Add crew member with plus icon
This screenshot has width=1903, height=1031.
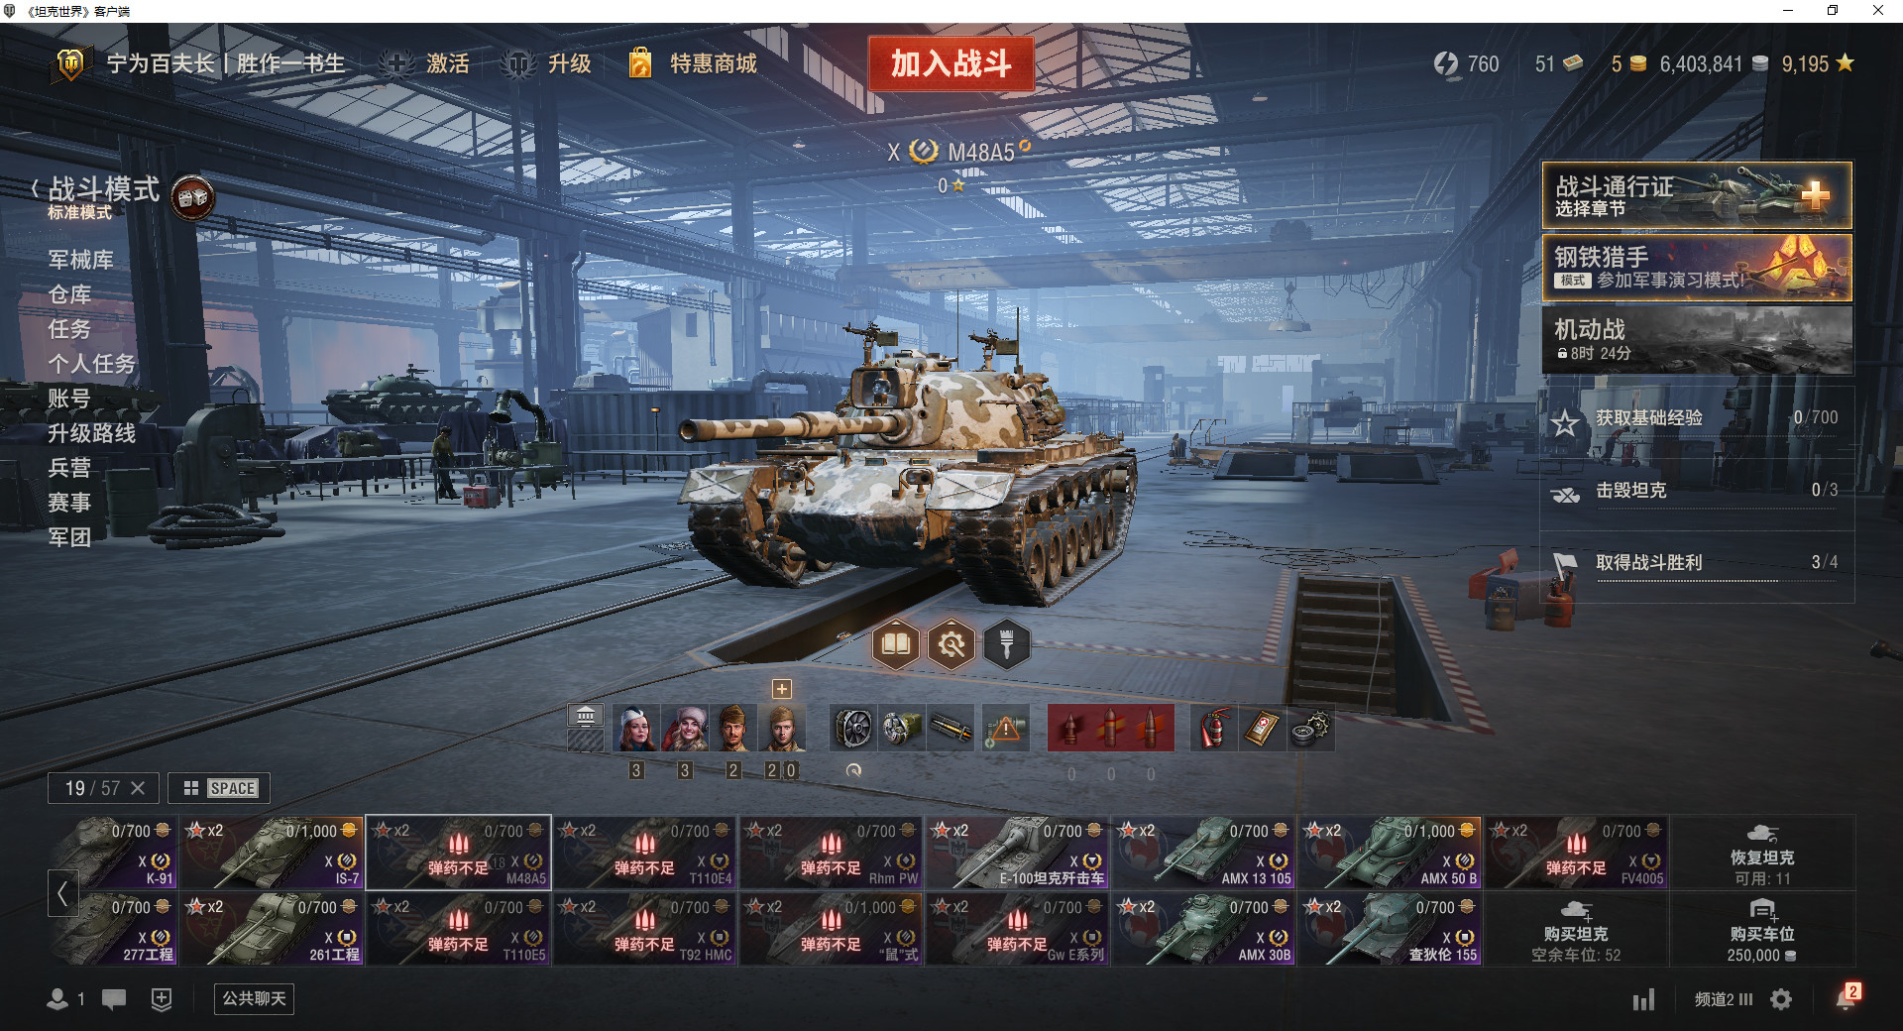pos(782,689)
